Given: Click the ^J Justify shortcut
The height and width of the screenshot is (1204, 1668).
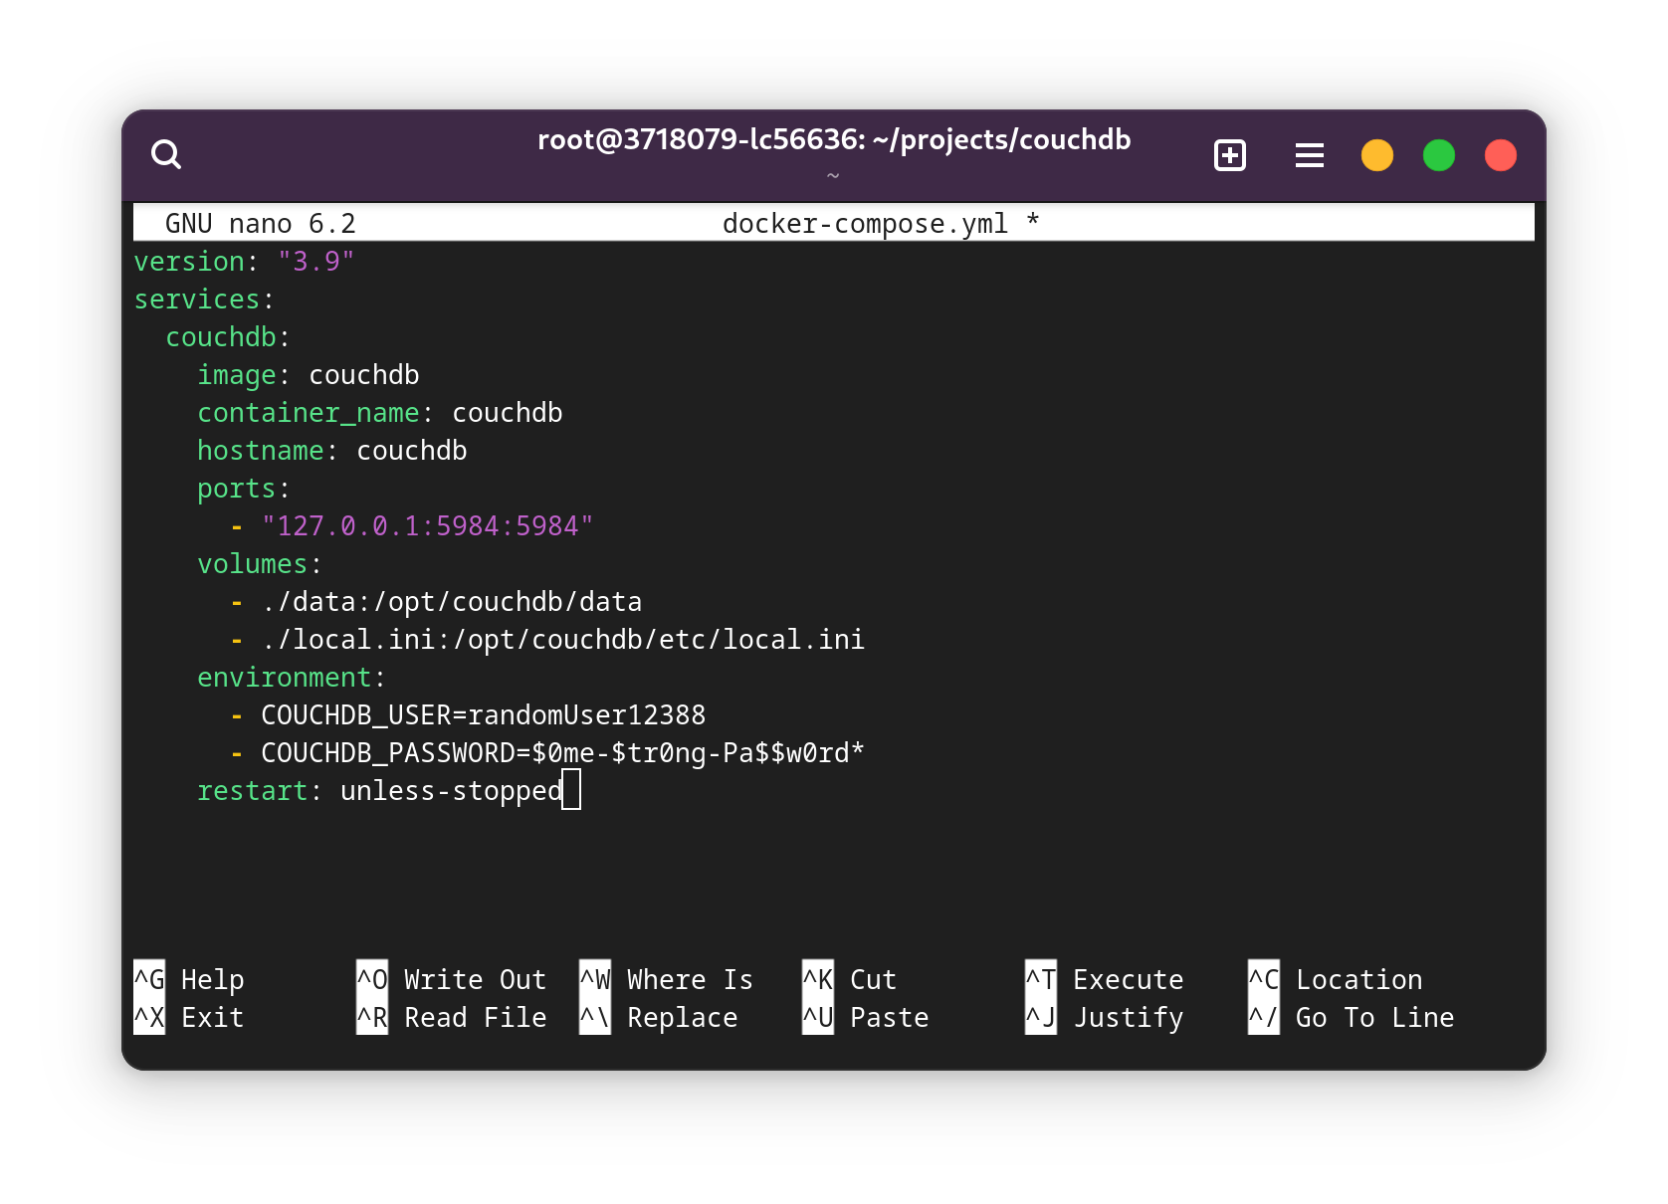Looking at the screenshot, I should (1105, 1017).
